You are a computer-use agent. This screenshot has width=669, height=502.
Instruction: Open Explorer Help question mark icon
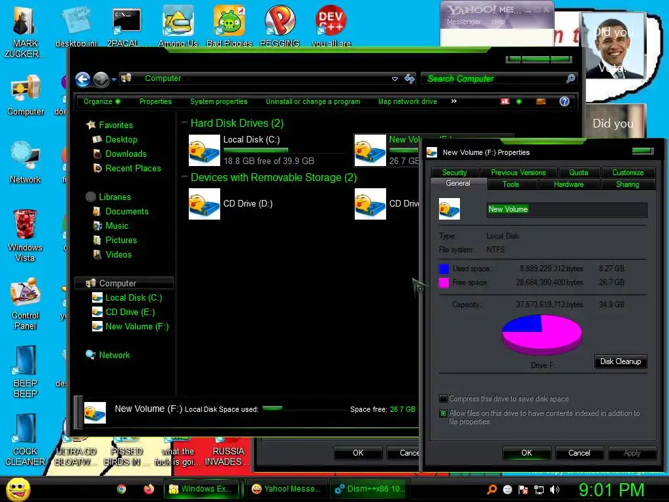pyautogui.click(x=564, y=101)
